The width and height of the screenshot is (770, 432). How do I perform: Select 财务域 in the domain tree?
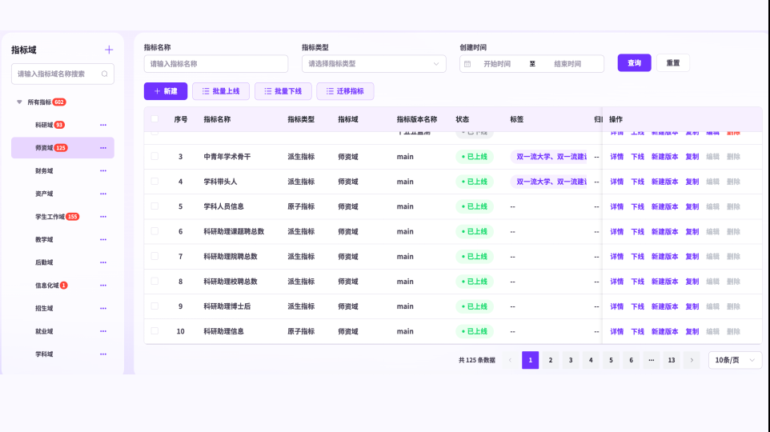tap(44, 171)
